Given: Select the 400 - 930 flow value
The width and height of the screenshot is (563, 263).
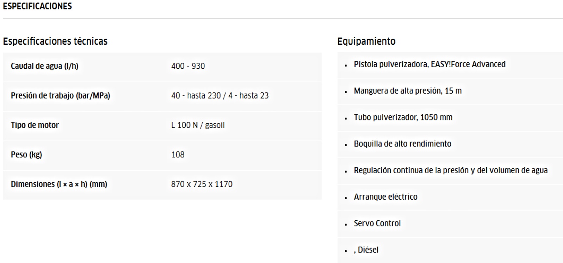Looking at the screenshot, I should (188, 66).
